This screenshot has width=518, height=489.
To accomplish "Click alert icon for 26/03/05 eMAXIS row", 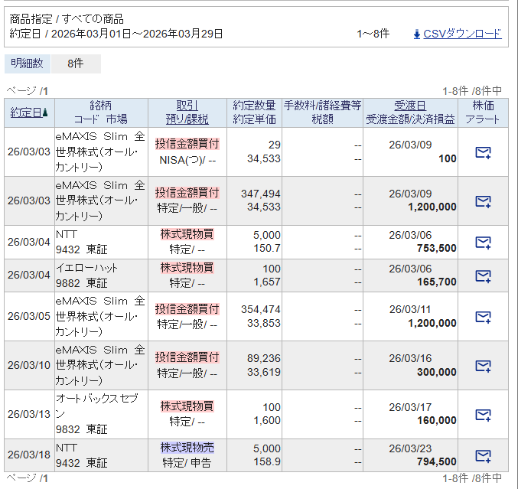I will 482,317.
